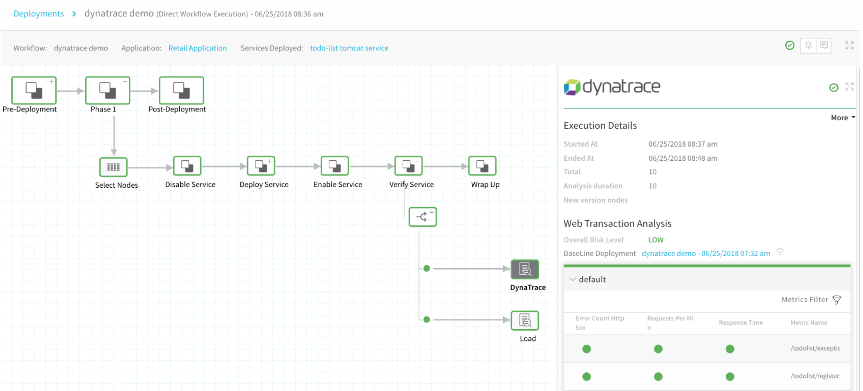
Task: Open the Retail Application link
Action: pos(197,48)
